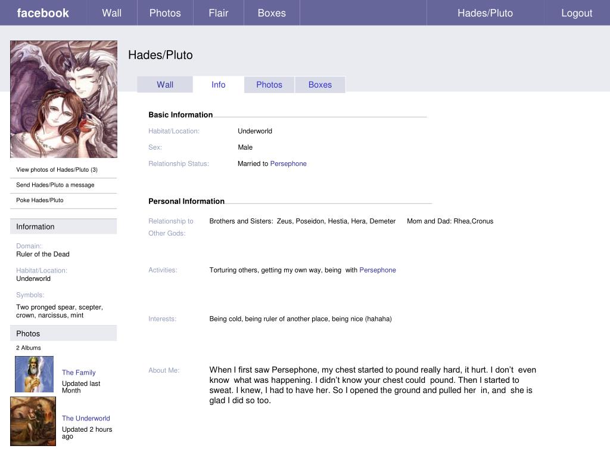The height and width of the screenshot is (458, 610).
Task: Switch to the Photos profile tab
Action: (x=269, y=85)
